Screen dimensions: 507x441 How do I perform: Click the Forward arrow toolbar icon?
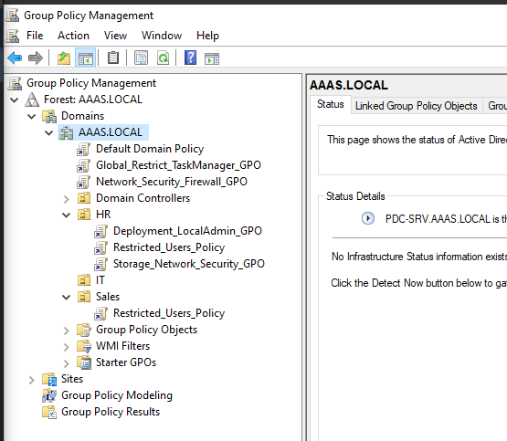[x=36, y=58]
